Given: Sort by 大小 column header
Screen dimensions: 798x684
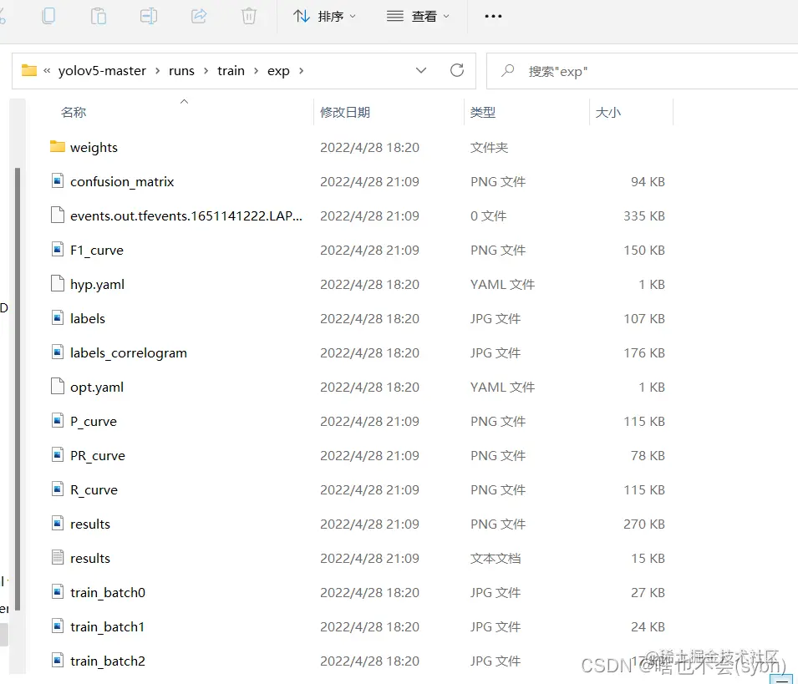Looking at the screenshot, I should (x=608, y=113).
